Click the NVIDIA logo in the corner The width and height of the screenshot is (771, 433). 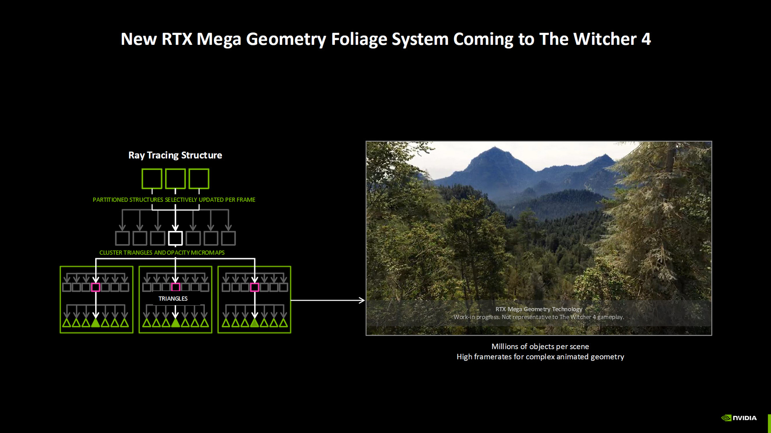[739, 418]
